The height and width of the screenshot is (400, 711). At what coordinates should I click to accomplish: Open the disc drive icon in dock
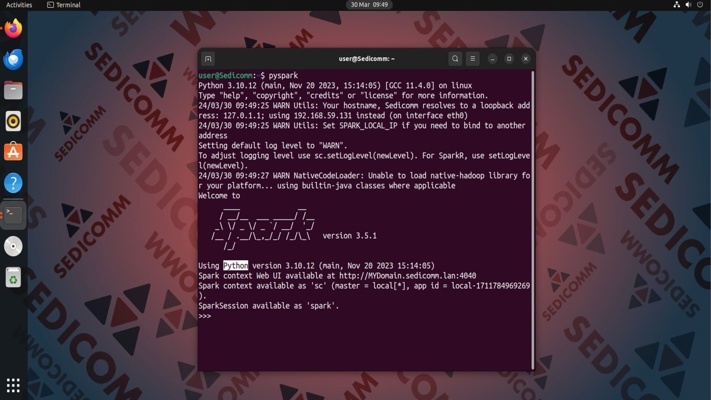(13, 246)
